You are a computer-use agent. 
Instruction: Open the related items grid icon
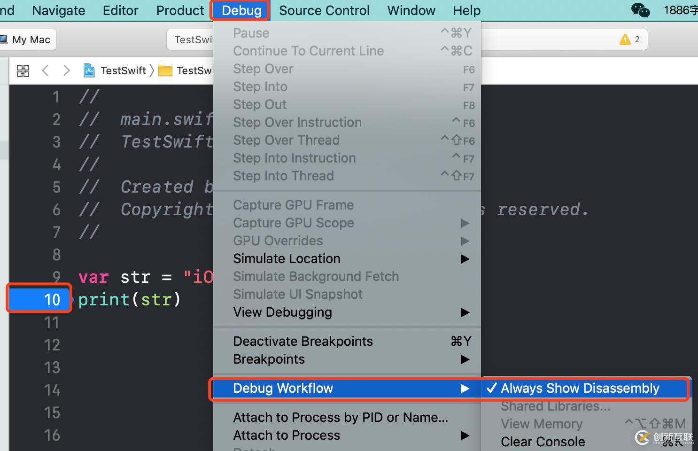pyautogui.click(x=23, y=70)
